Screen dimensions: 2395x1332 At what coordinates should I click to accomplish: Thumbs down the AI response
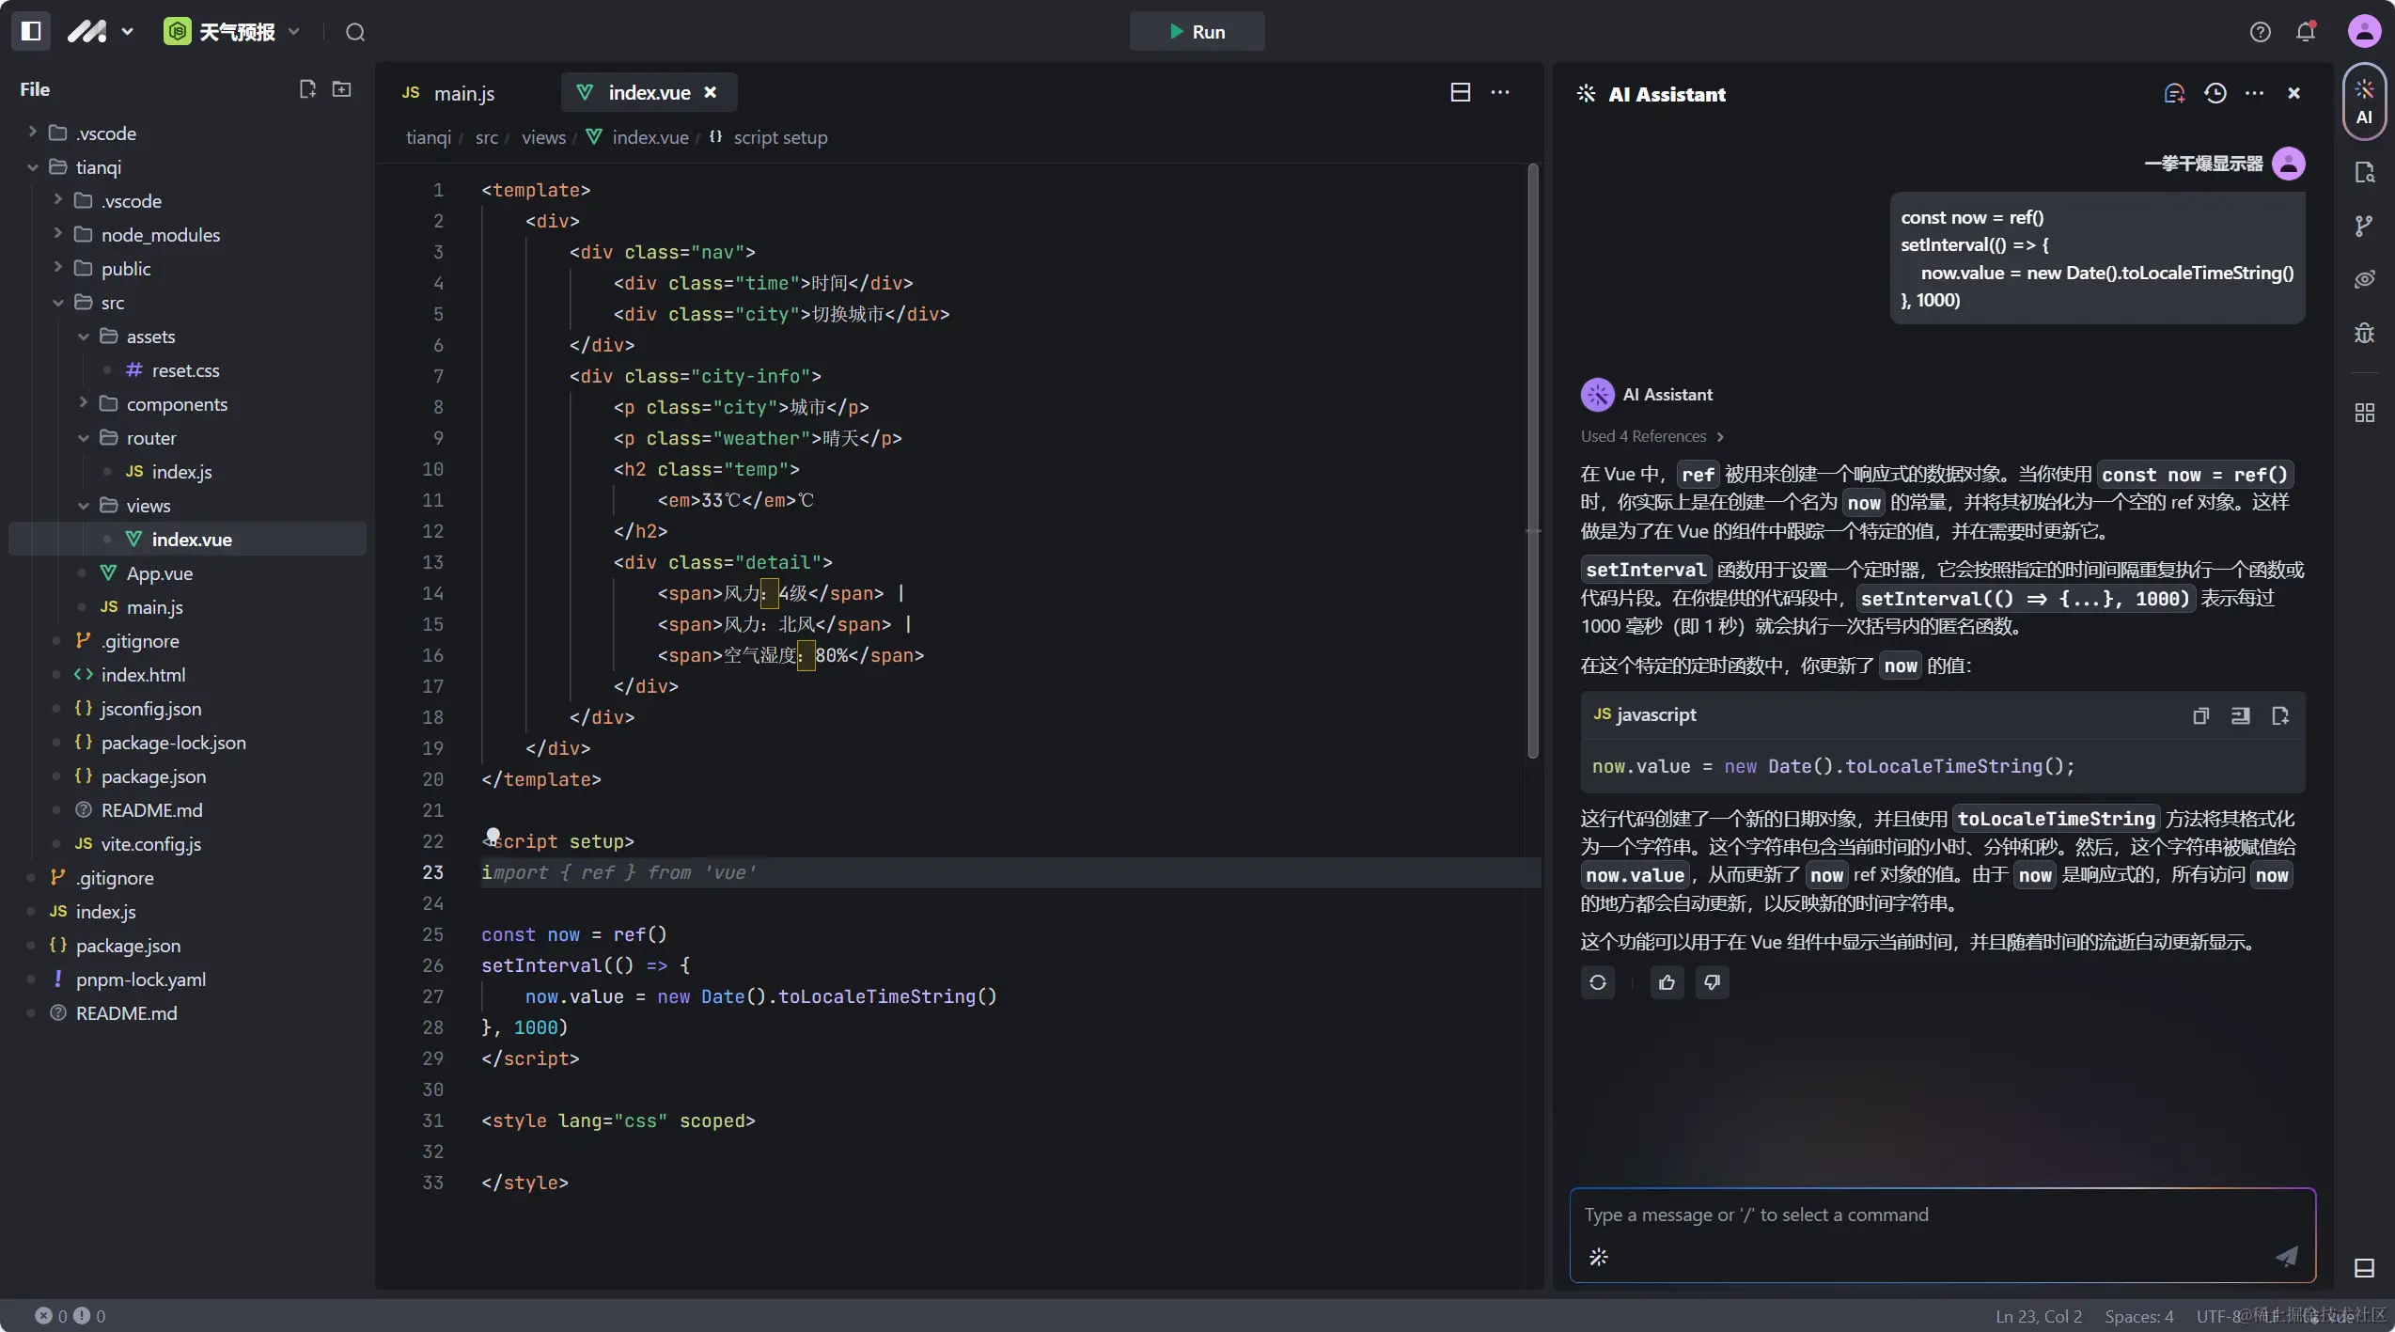[1712, 982]
